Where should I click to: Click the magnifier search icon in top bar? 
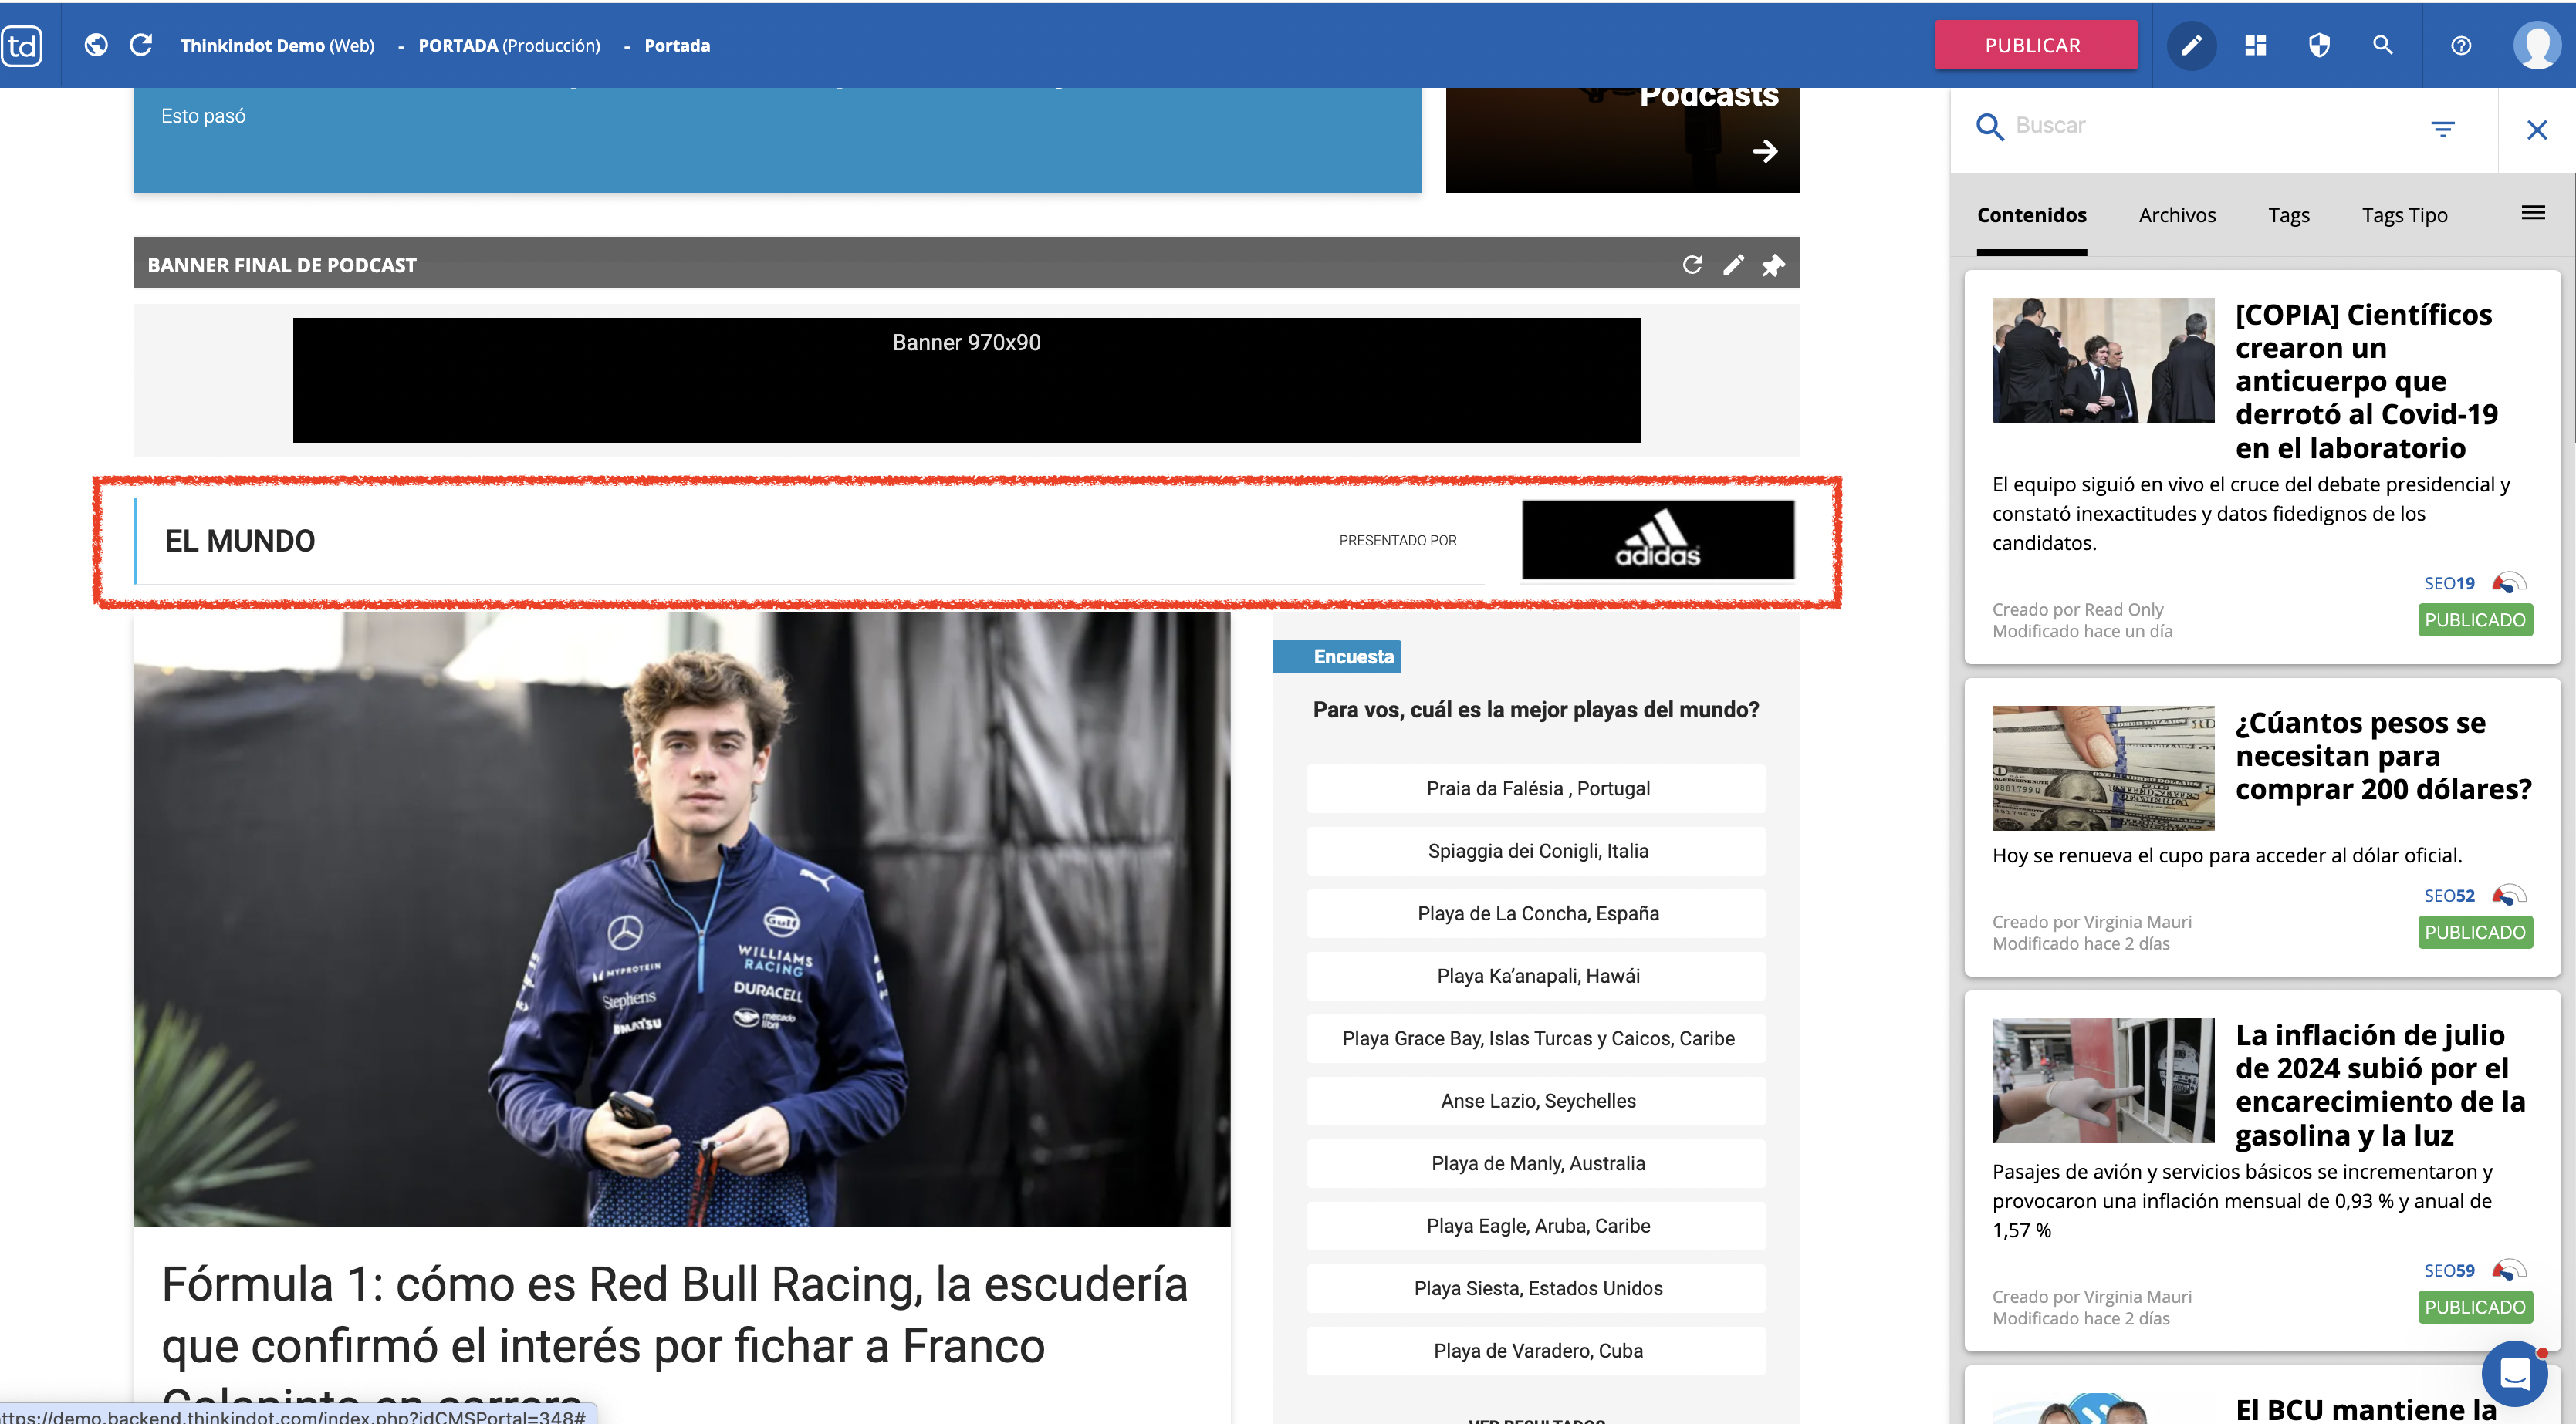pos(2382,45)
